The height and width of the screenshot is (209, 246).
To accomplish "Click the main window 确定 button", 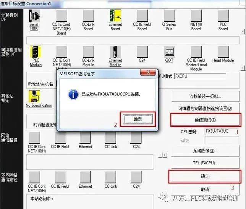I will click(x=205, y=177).
